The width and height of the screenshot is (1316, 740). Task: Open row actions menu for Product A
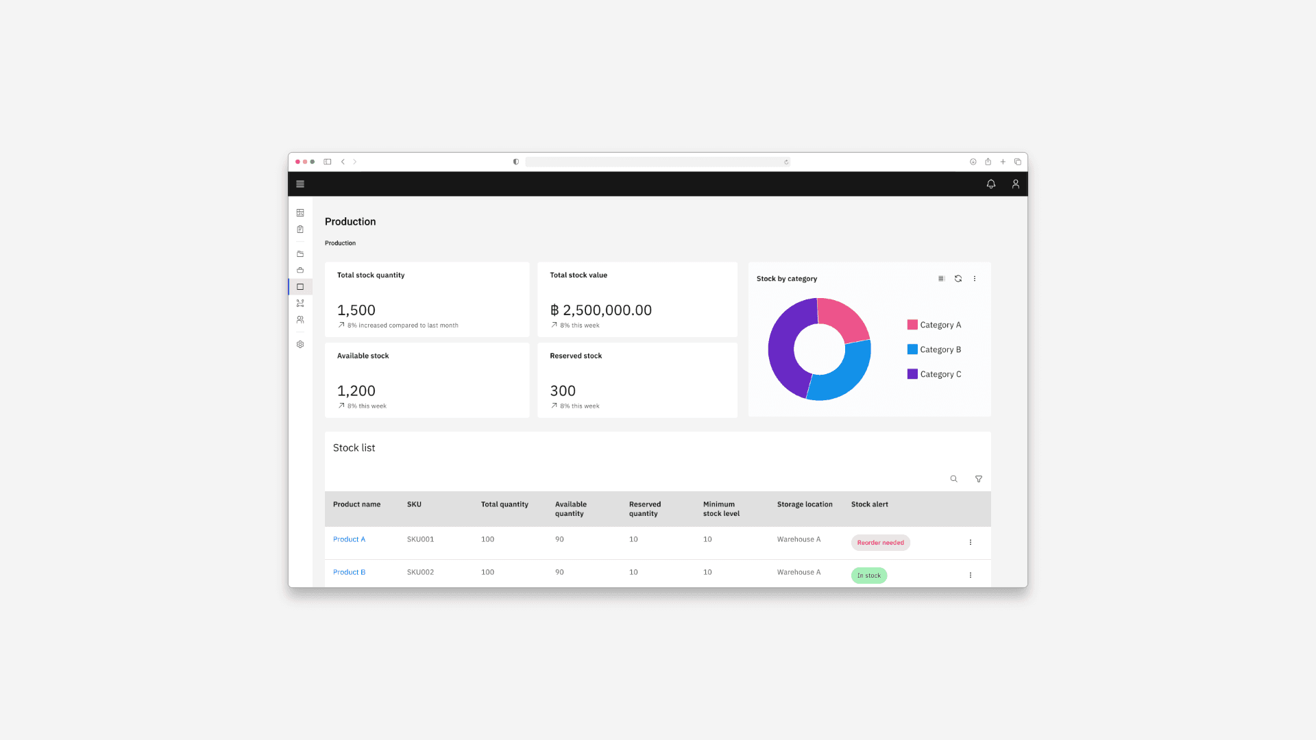(970, 542)
